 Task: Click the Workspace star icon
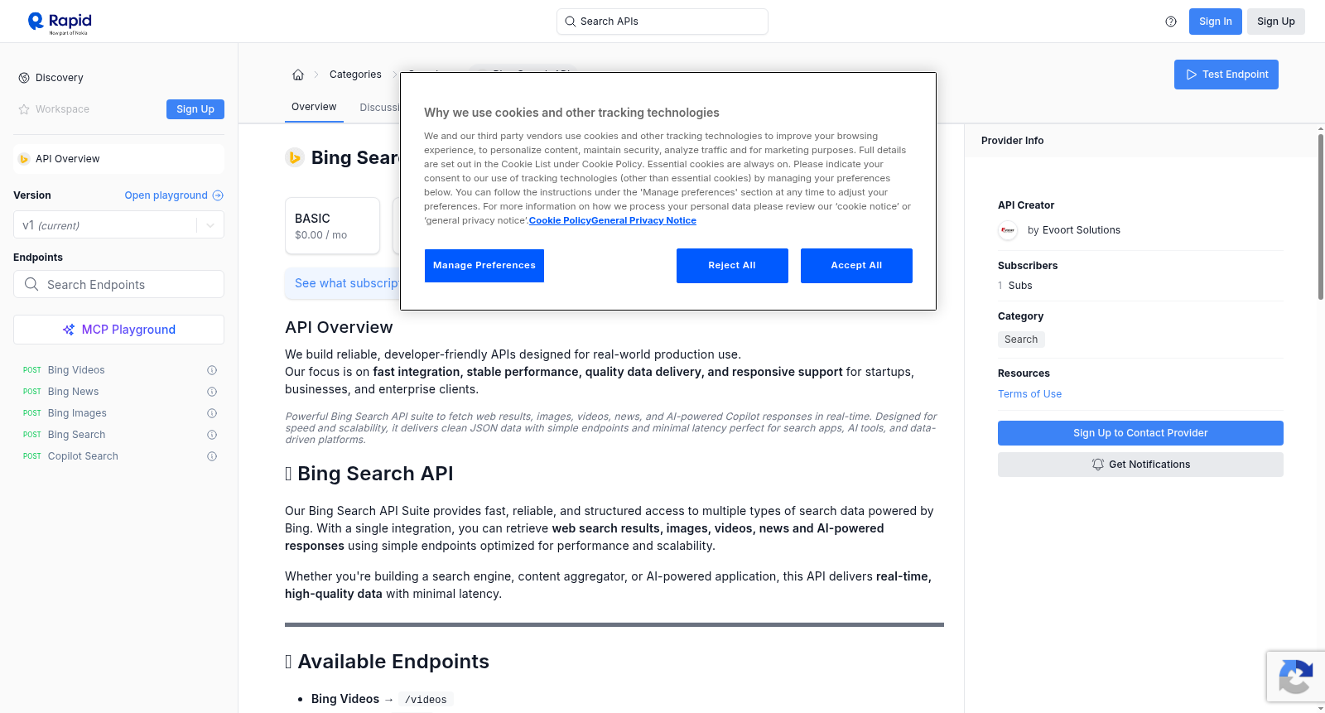(24, 109)
